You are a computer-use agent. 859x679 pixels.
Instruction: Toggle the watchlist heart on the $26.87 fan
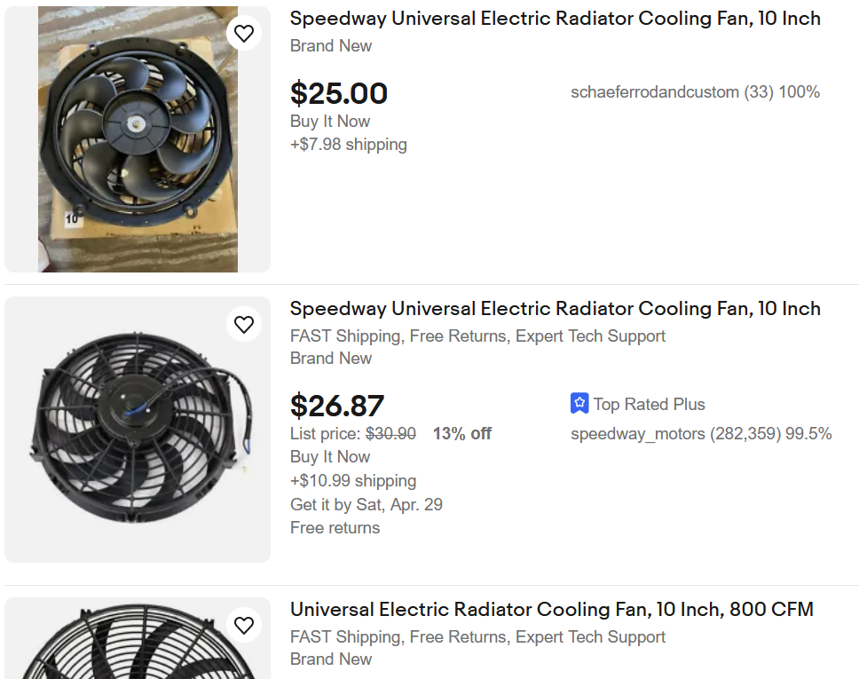pos(244,324)
